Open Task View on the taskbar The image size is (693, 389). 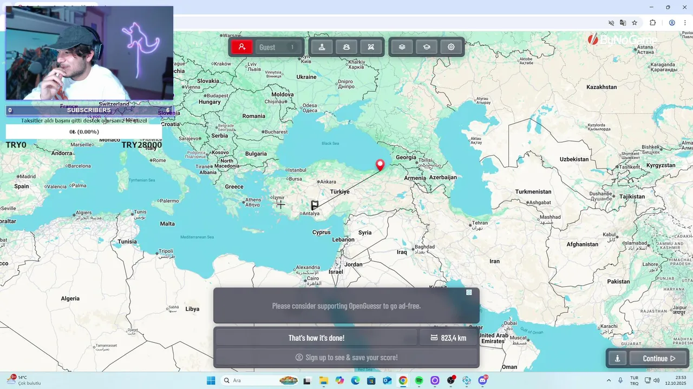pos(307,380)
